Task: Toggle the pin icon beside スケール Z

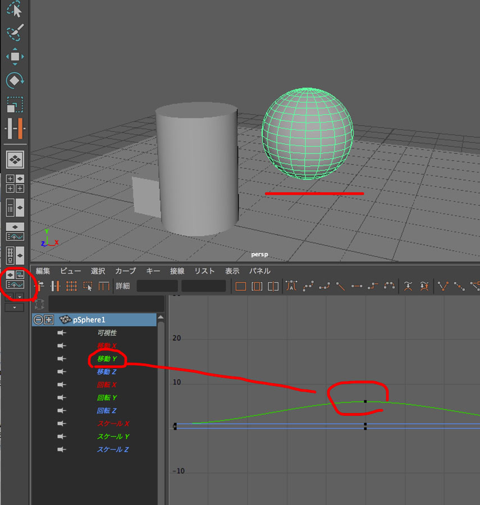Action: click(x=62, y=449)
